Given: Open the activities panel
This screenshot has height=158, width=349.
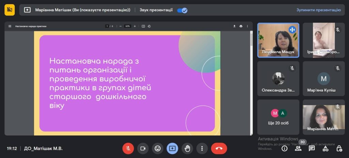Looking at the screenshot, I should (325, 148).
